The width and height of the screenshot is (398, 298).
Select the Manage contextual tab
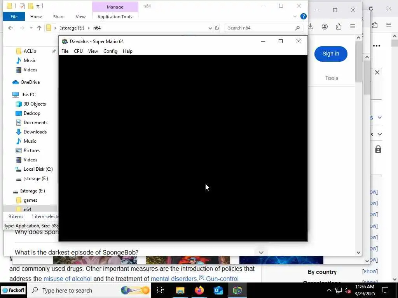point(115,7)
